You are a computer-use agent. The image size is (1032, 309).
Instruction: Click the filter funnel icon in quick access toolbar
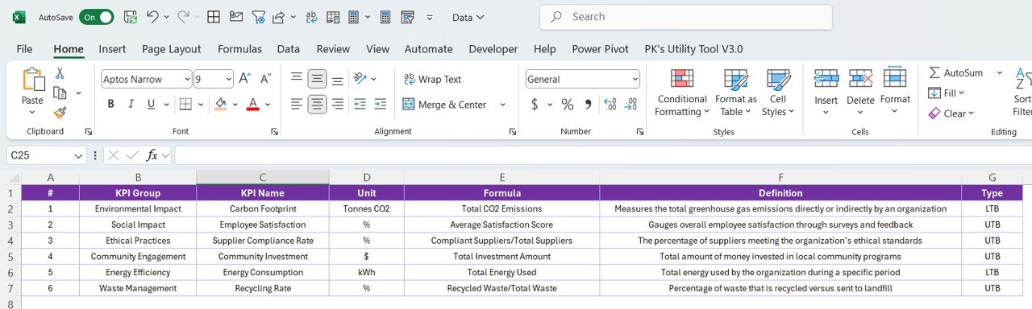[258, 17]
